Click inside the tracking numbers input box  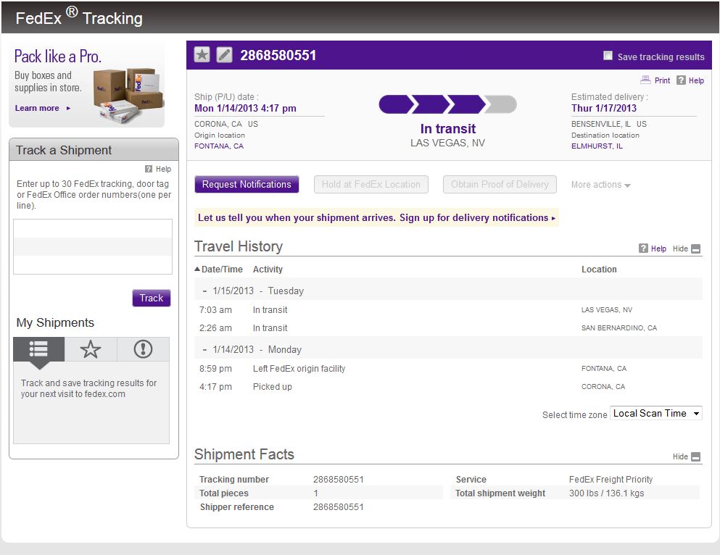[x=93, y=246]
